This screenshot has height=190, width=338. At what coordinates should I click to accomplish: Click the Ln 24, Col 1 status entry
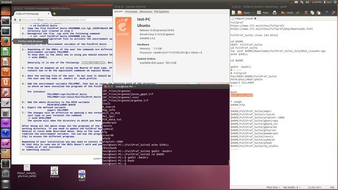coord(315,187)
